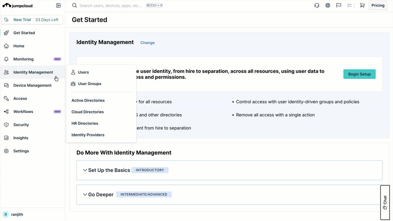Click the NEW badge next to Monitoring
Image resolution: width=393 pixels, height=221 pixels.
click(x=57, y=59)
